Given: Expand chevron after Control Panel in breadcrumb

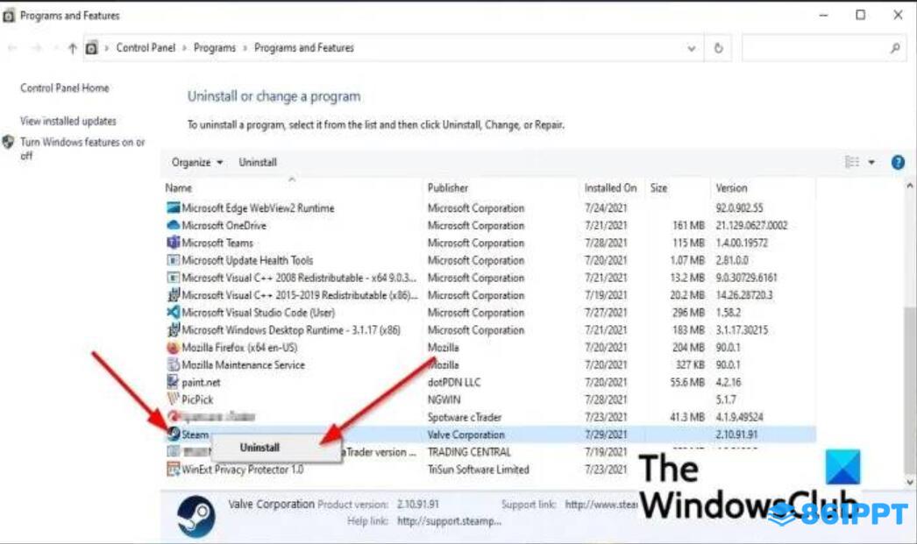Looking at the screenshot, I should (184, 48).
